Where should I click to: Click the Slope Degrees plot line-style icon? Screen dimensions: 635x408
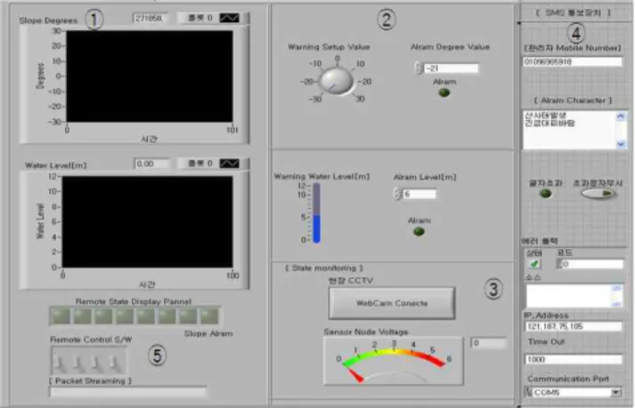click(x=229, y=18)
